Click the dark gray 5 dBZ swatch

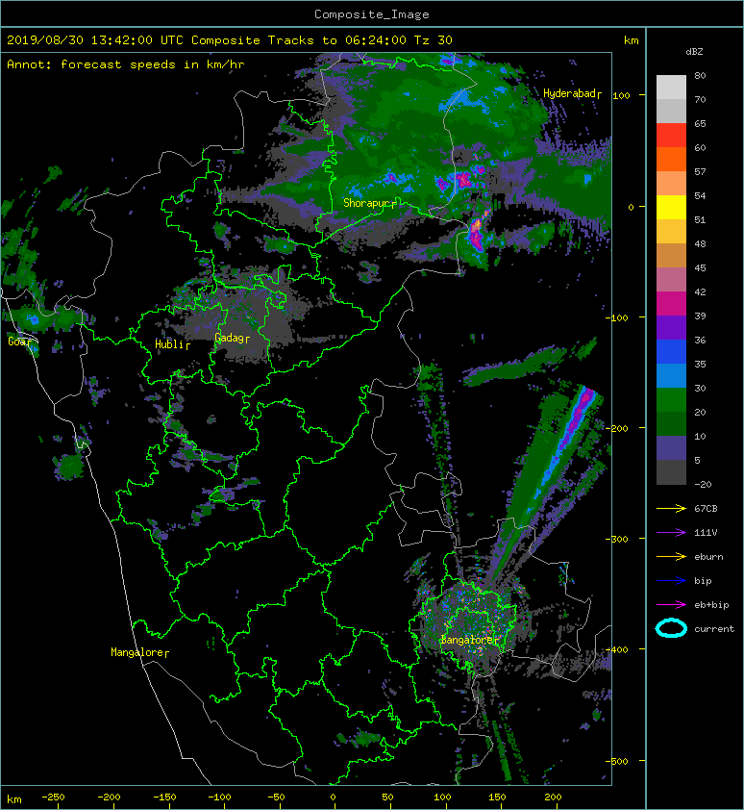tap(671, 472)
